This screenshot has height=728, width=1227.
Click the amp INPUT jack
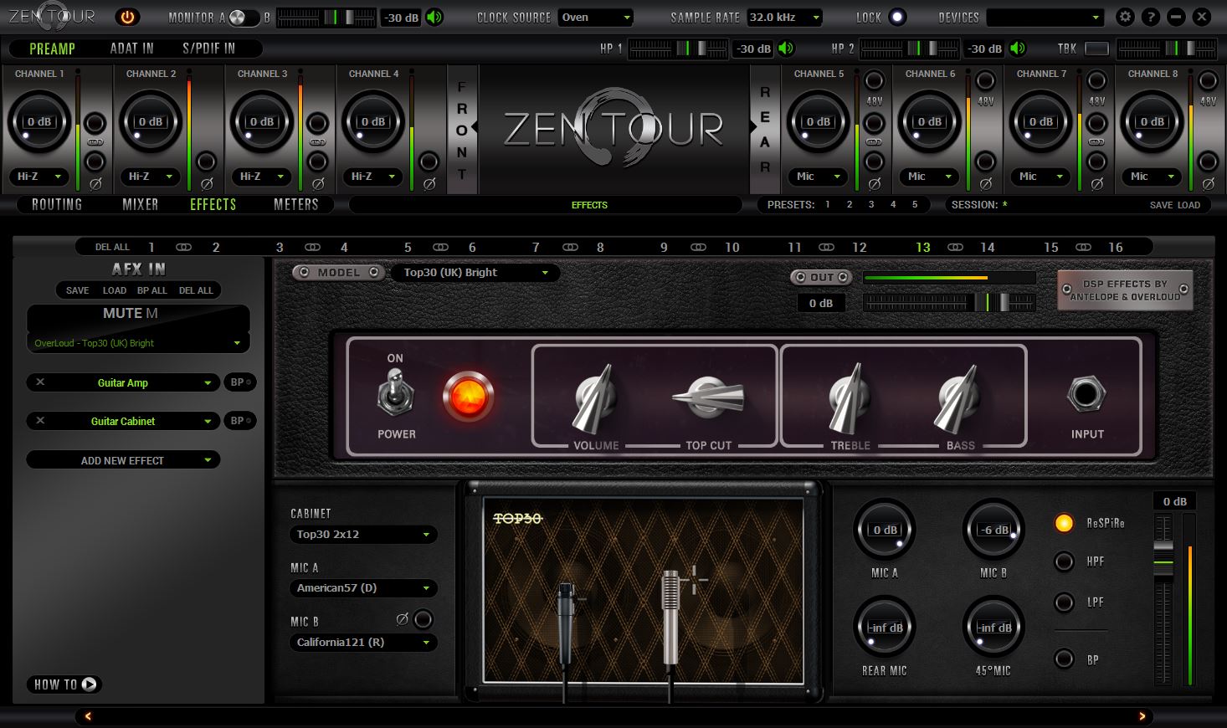tap(1086, 393)
